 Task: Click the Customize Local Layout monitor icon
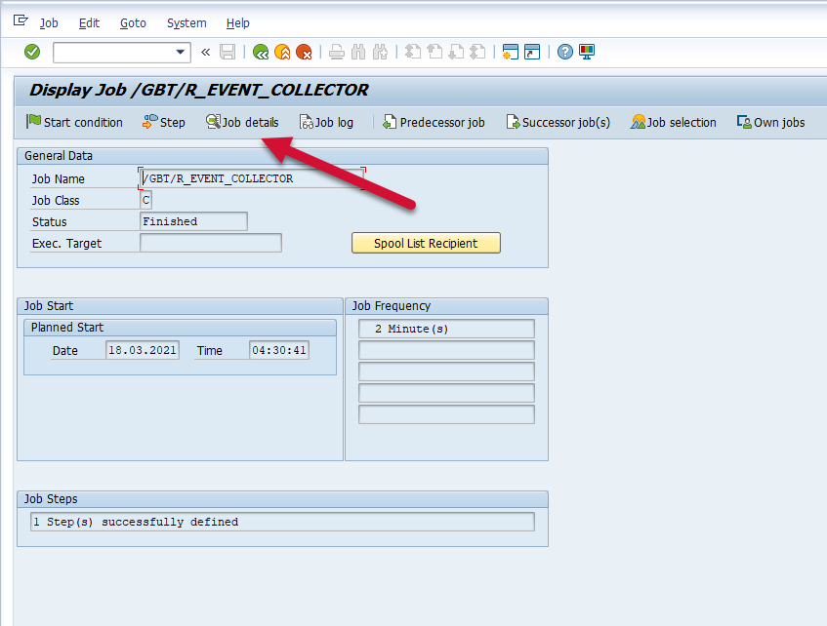586,52
